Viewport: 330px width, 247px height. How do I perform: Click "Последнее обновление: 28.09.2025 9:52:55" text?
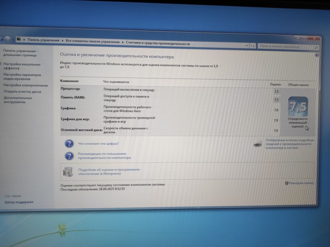(93, 189)
